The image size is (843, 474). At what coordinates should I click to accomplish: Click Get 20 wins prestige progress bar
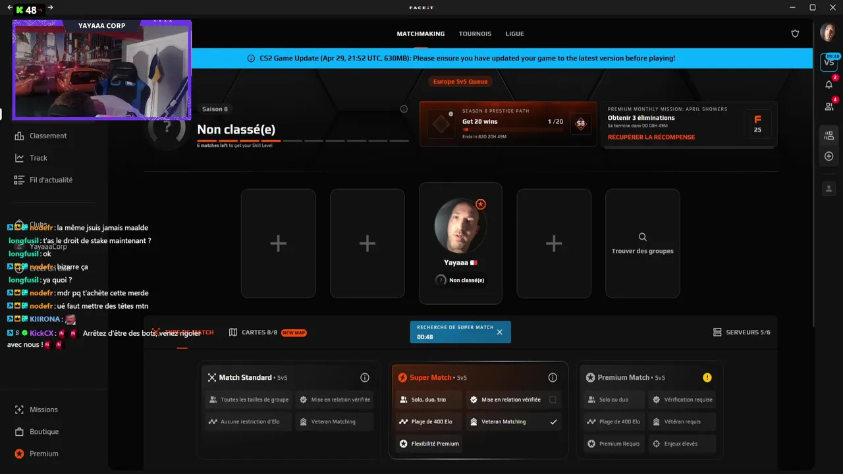click(512, 130)
